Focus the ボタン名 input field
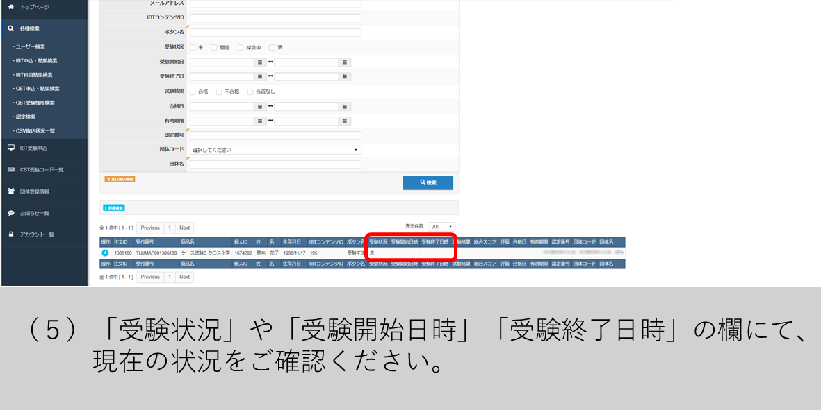The image size is (821, 410). click(x=275, y=33)
